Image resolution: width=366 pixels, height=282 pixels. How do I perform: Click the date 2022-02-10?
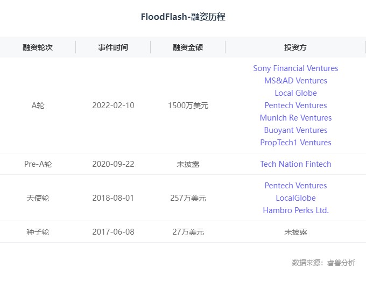tap(113, 105)
